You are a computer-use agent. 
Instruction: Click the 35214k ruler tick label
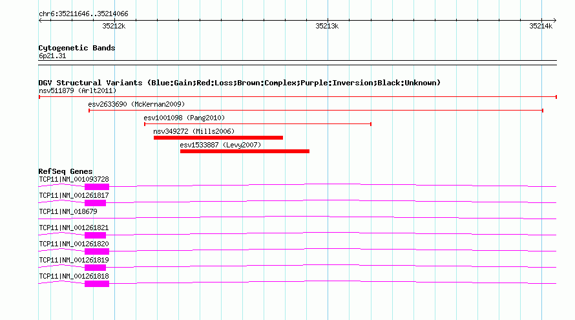coord(541,26)
